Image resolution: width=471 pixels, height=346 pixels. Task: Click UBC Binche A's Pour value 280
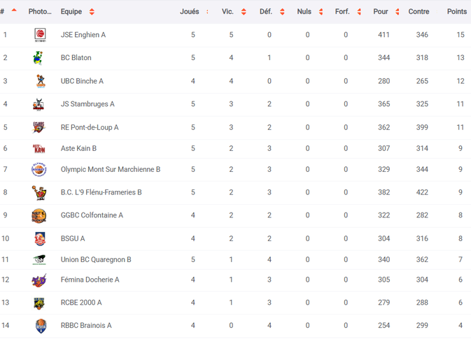[x=384, y=81]
